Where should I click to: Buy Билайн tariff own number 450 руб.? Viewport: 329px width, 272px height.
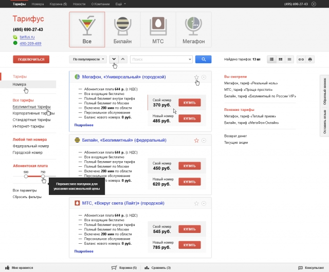[190, 166]
